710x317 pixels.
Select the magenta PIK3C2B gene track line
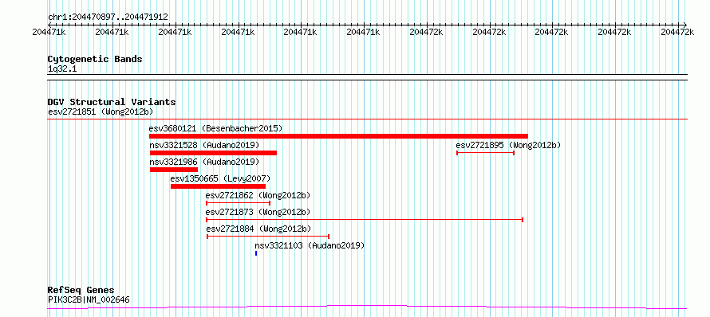point(367,307)
